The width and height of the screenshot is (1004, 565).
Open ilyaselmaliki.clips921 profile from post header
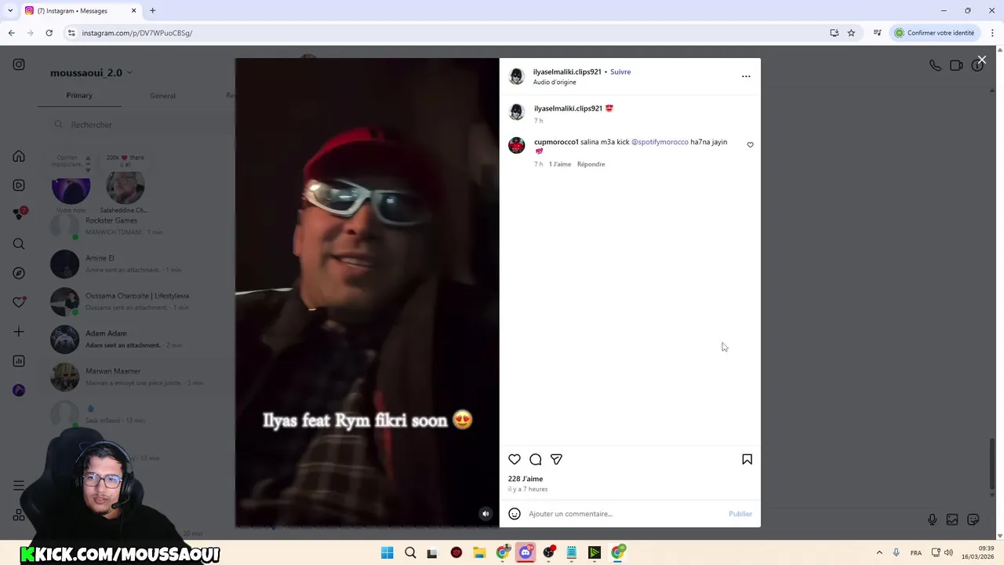[567, 72]
